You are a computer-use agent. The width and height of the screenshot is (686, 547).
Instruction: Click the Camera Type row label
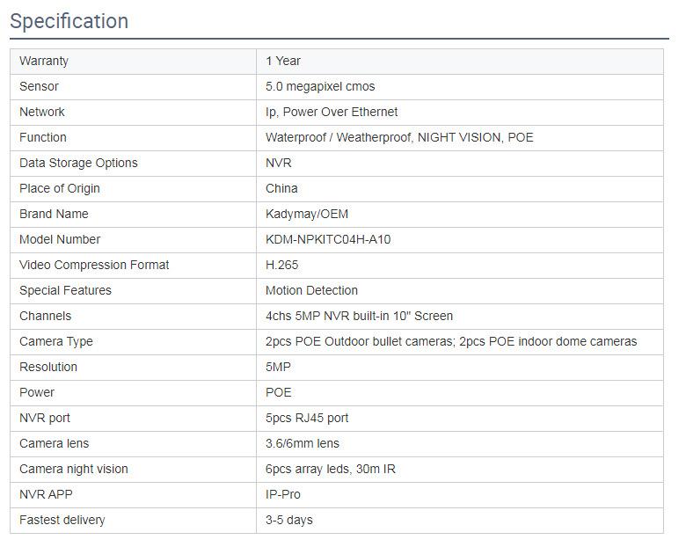[x=56, y=342]
